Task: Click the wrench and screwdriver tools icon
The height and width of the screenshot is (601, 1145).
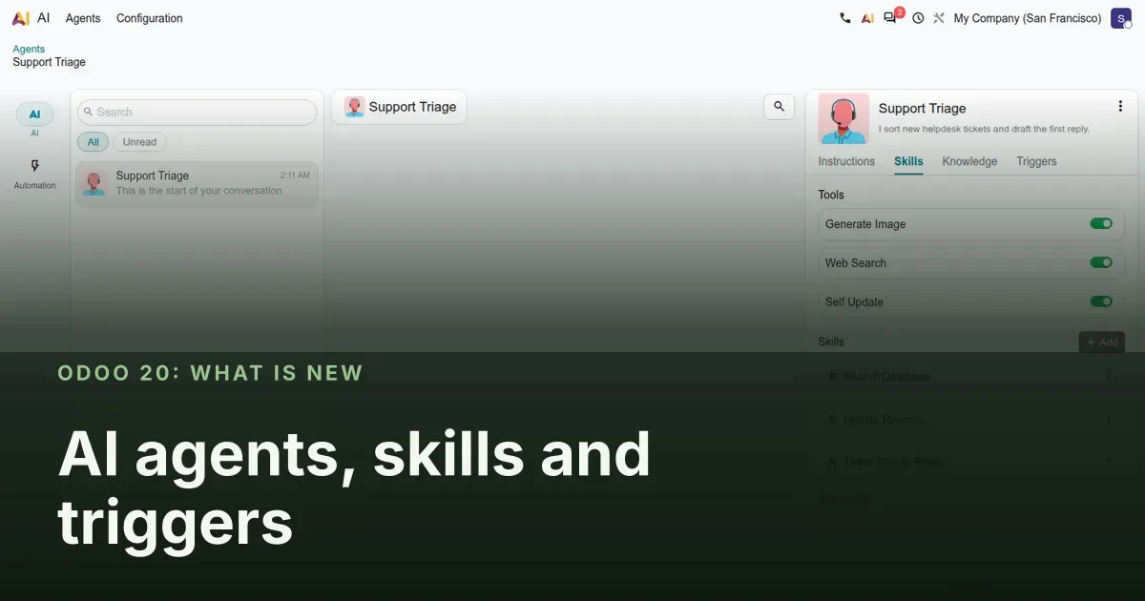Action: pyautogui.click(x=939, y=18)
